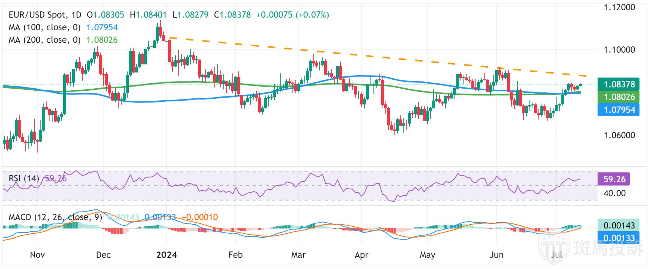The height and width of the screenshot is (269, 650).
Task: Click the 40.00 RSI axis label
Action: pyautogui.click(x=614, y=193)
